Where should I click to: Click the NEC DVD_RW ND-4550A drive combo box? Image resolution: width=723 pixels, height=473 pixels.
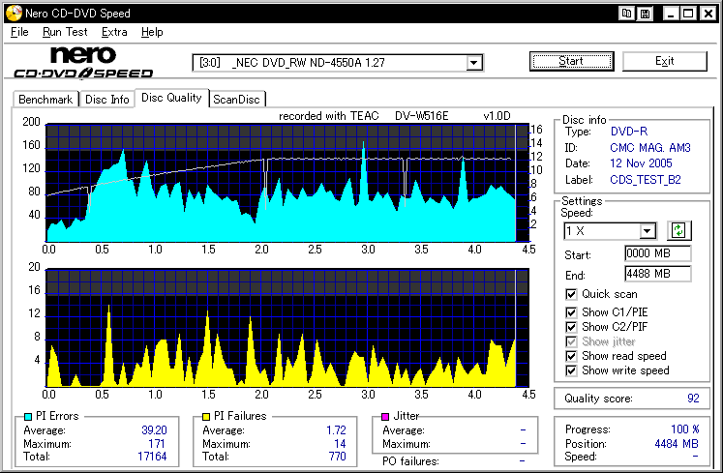[x=338, y=62]
